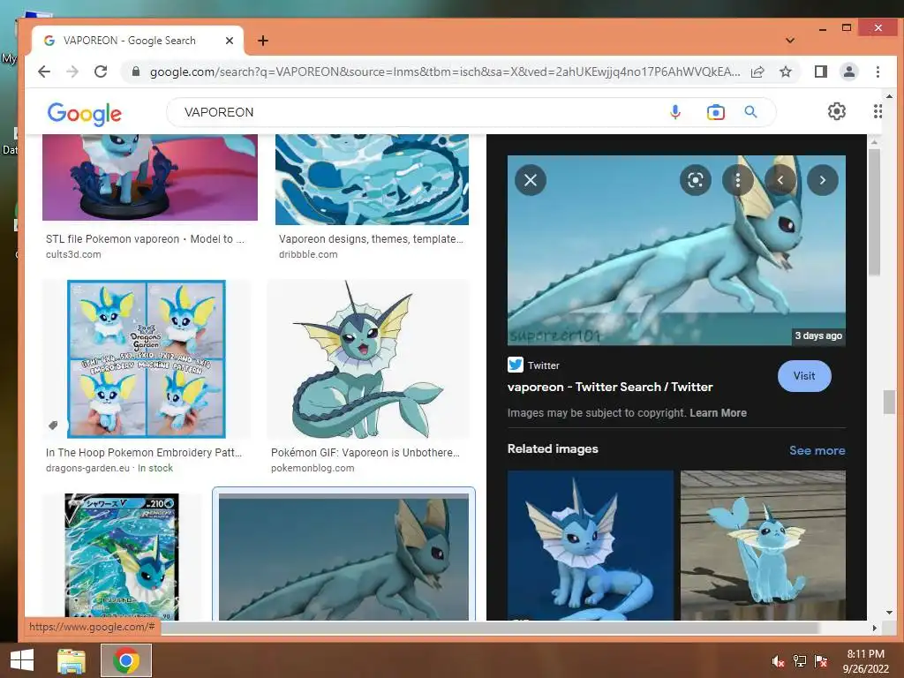
Task: Open the tab search dropdown chevron
Action: pos(790,41)
